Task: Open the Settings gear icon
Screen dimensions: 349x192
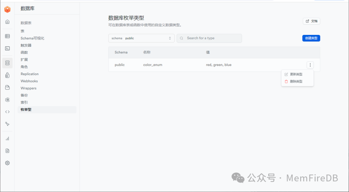Action: coord(7,163)
